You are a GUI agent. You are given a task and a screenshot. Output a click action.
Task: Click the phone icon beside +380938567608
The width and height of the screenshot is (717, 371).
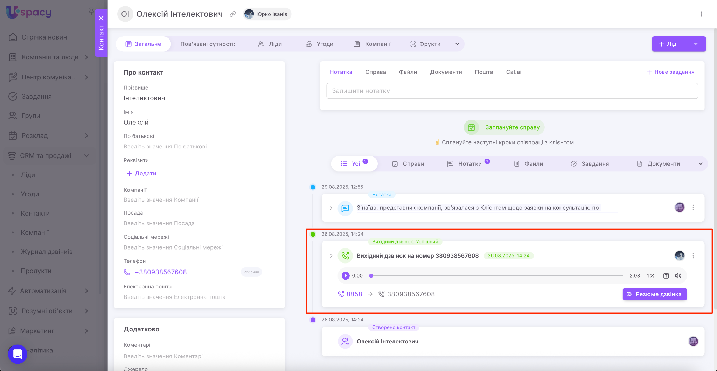(x=127, y=272)
